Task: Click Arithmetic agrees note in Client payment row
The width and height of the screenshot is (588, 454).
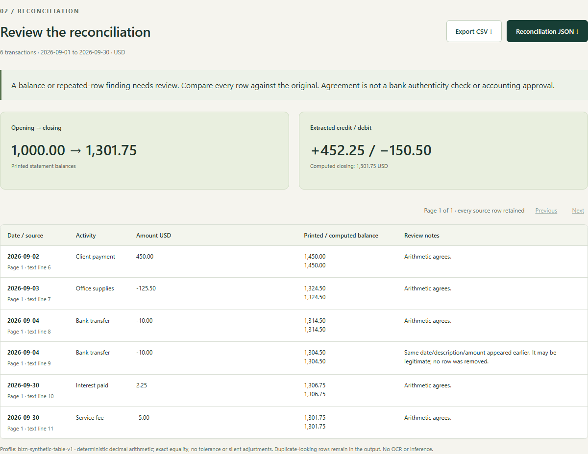Action: pos(428,257)
